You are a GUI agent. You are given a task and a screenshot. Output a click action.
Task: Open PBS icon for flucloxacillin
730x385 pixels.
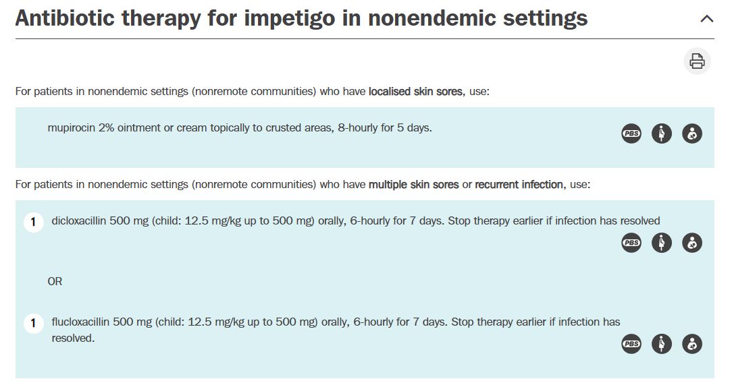(631, 344)
